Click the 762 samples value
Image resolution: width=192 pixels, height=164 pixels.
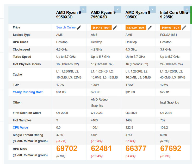coord(163,120)
